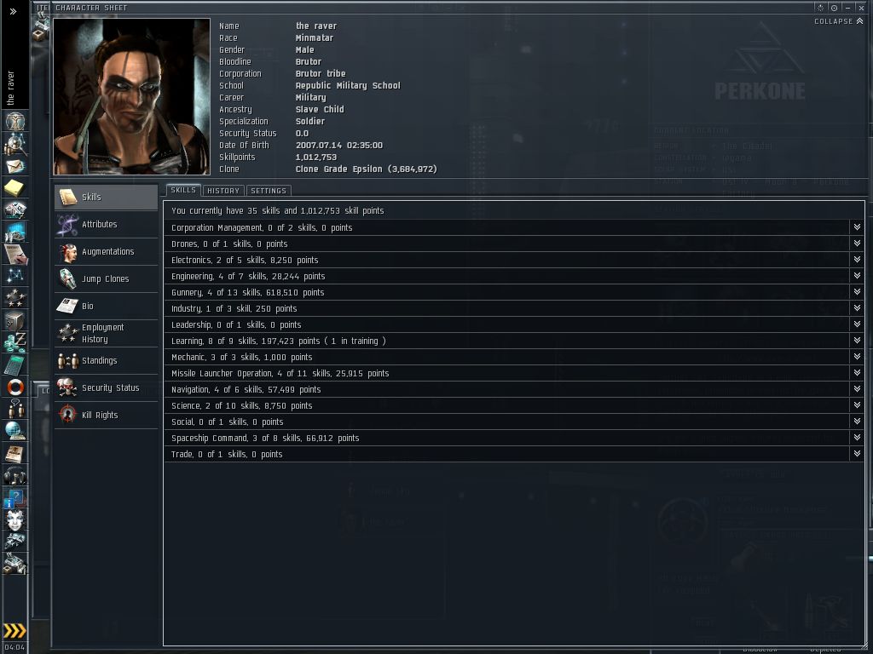
Task: Open the character sheet icon in sidebar
Action: click(15, 121)
